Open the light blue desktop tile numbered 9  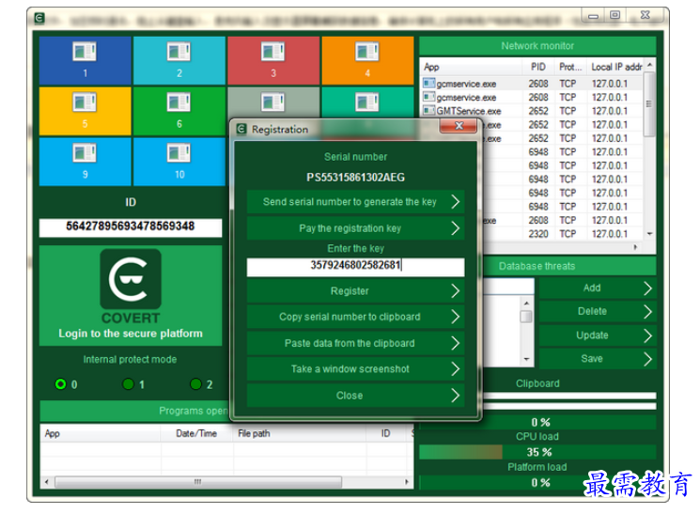[85, 162]
